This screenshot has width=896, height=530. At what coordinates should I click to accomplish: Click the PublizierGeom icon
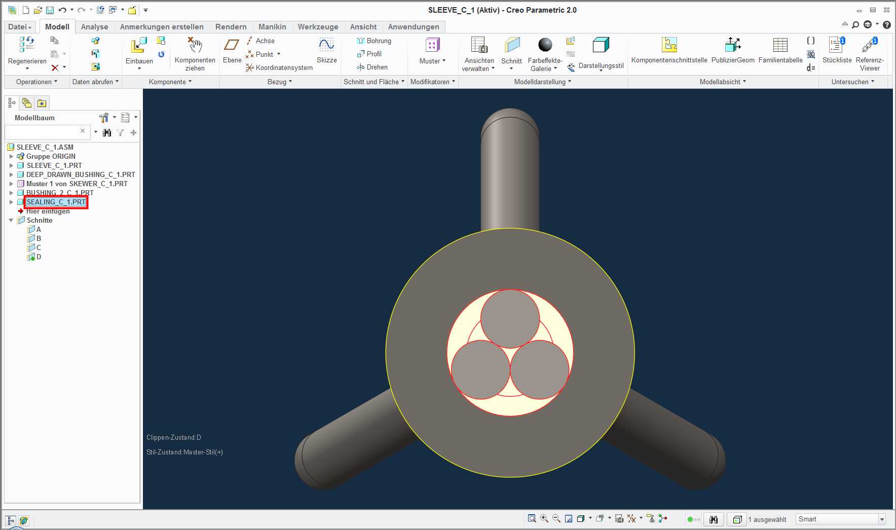pos(733,45)
